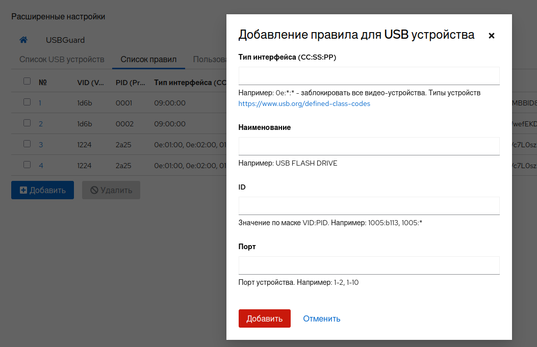Click the USBGuard breadcrumb item

coord(65,40)
